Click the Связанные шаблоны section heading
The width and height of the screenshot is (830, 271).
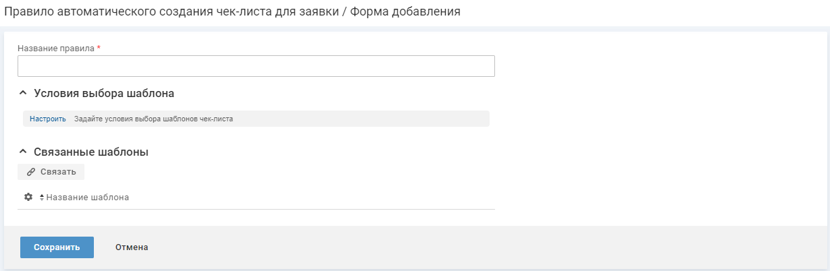(91, 152)
